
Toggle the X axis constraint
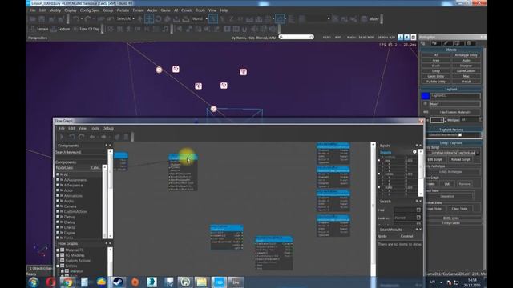click(213, 18)
